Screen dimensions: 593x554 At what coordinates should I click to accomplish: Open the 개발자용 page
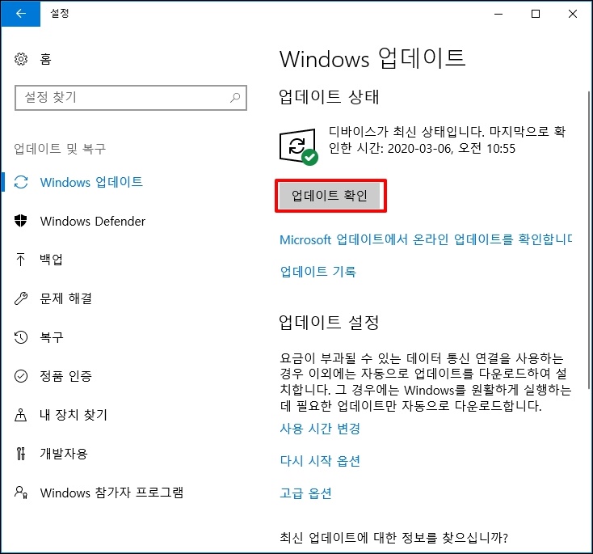(x=64, y=453)
